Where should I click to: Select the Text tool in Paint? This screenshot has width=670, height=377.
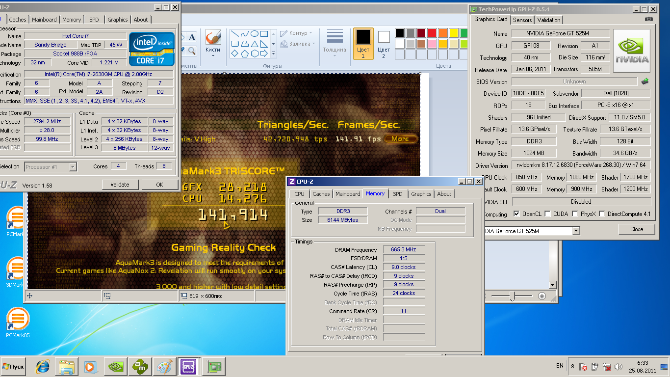(x=192, y=37)
